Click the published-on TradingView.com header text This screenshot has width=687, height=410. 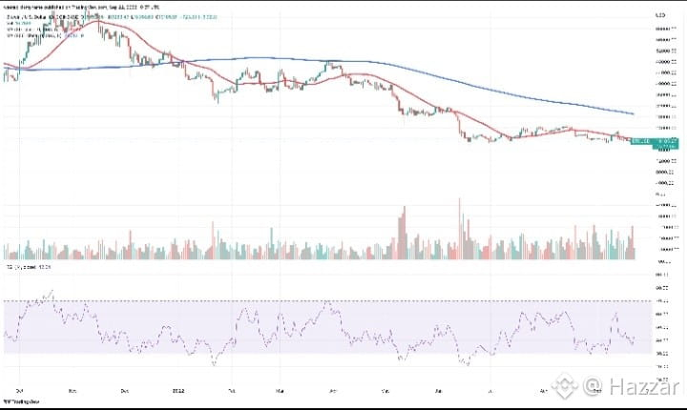click(x=81, y=8)
